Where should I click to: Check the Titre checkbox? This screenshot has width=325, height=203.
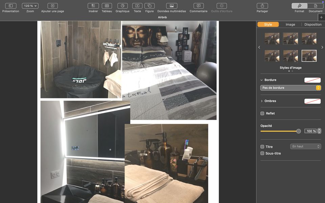pyautogui.click(x=262, y=147)
